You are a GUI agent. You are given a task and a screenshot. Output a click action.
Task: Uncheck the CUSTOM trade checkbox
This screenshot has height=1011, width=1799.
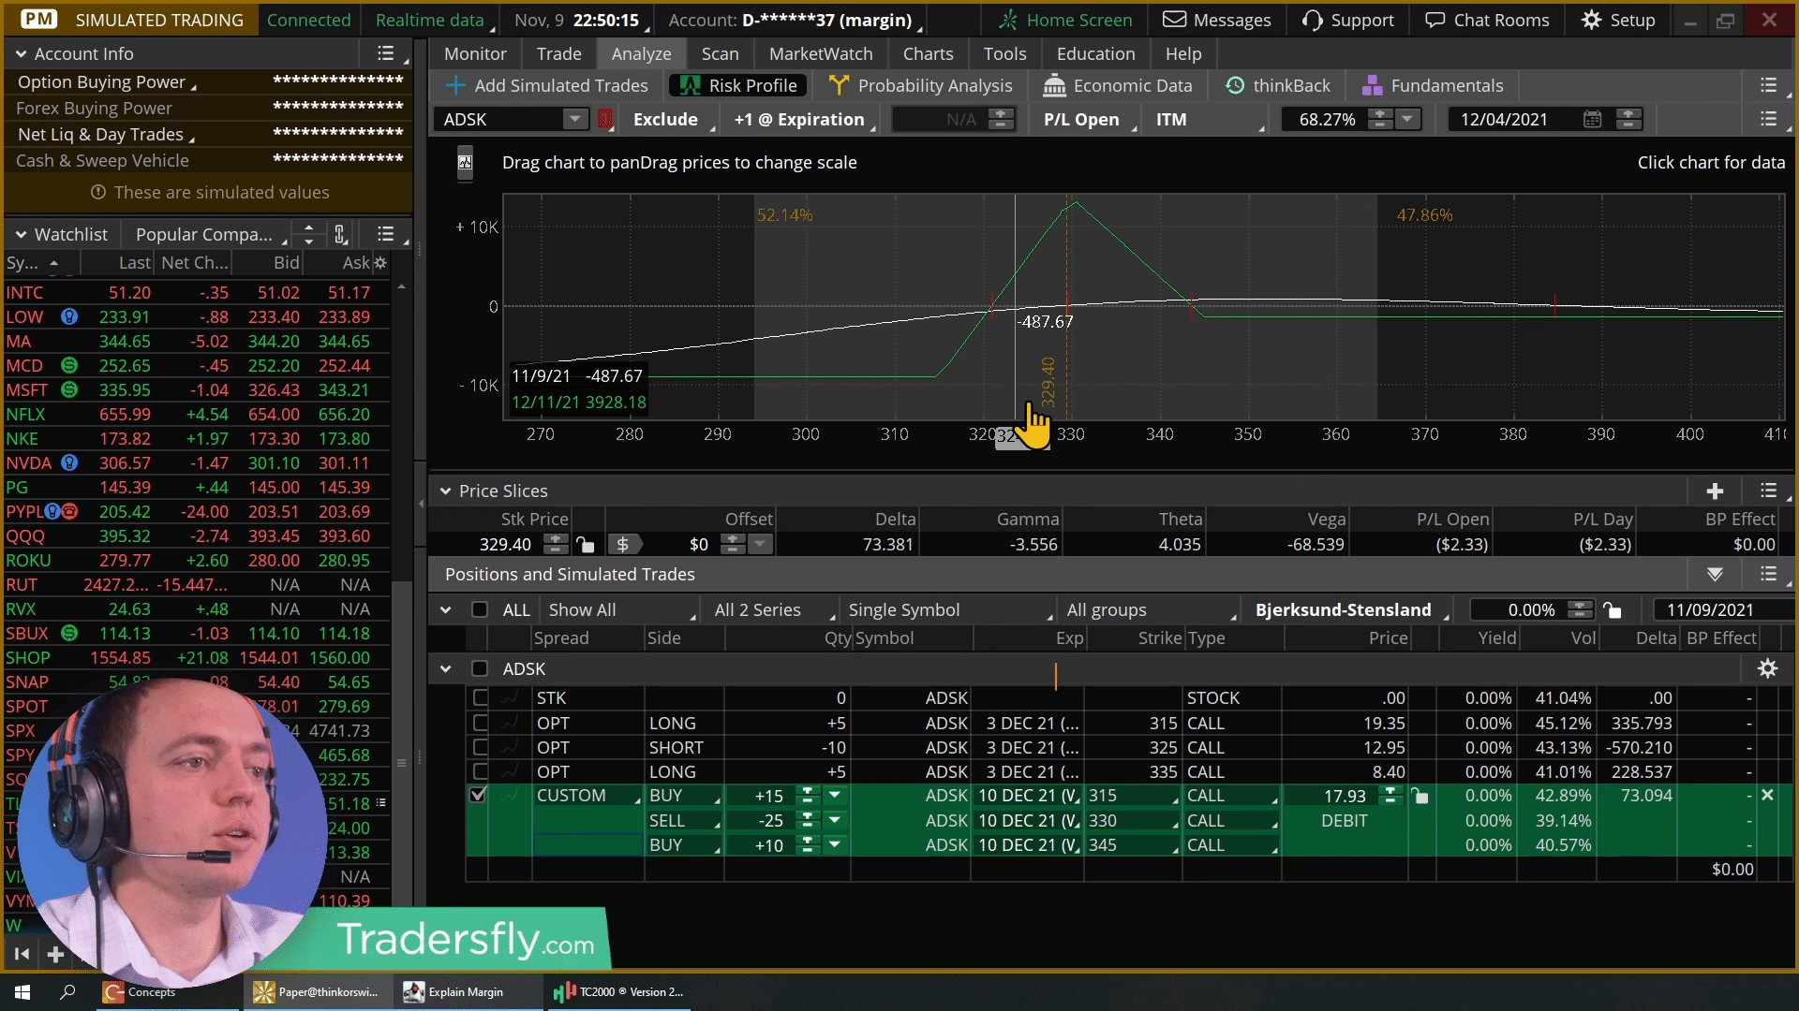[478, 795]
